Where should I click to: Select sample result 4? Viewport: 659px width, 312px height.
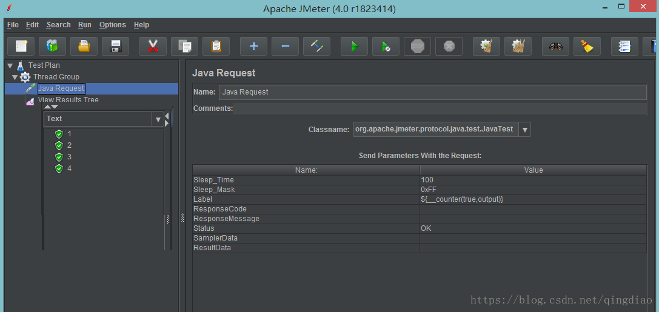69,168
